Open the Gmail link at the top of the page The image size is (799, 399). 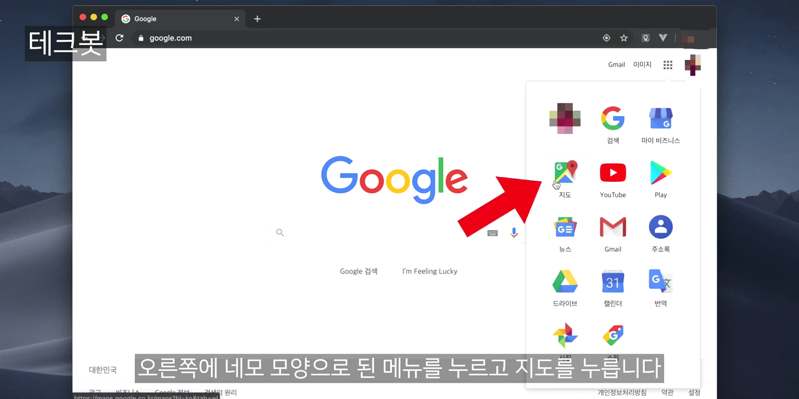(x=617, y=65)
